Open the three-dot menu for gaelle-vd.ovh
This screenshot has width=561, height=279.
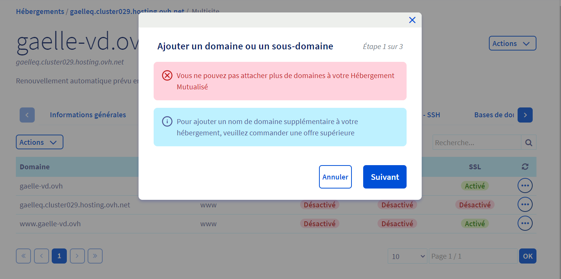[x=524, y=185]
